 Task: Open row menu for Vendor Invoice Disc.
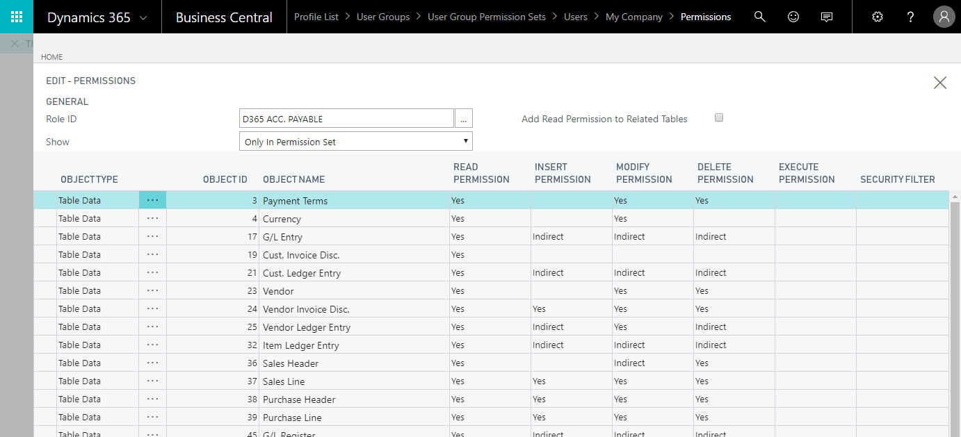(153, 308)
